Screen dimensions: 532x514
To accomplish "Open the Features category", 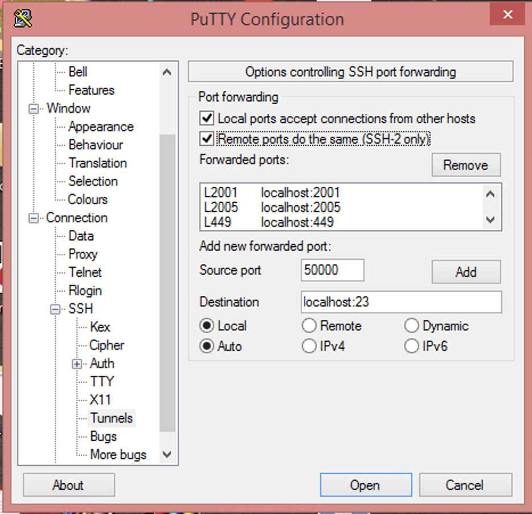I will click(x=91, y=90).
